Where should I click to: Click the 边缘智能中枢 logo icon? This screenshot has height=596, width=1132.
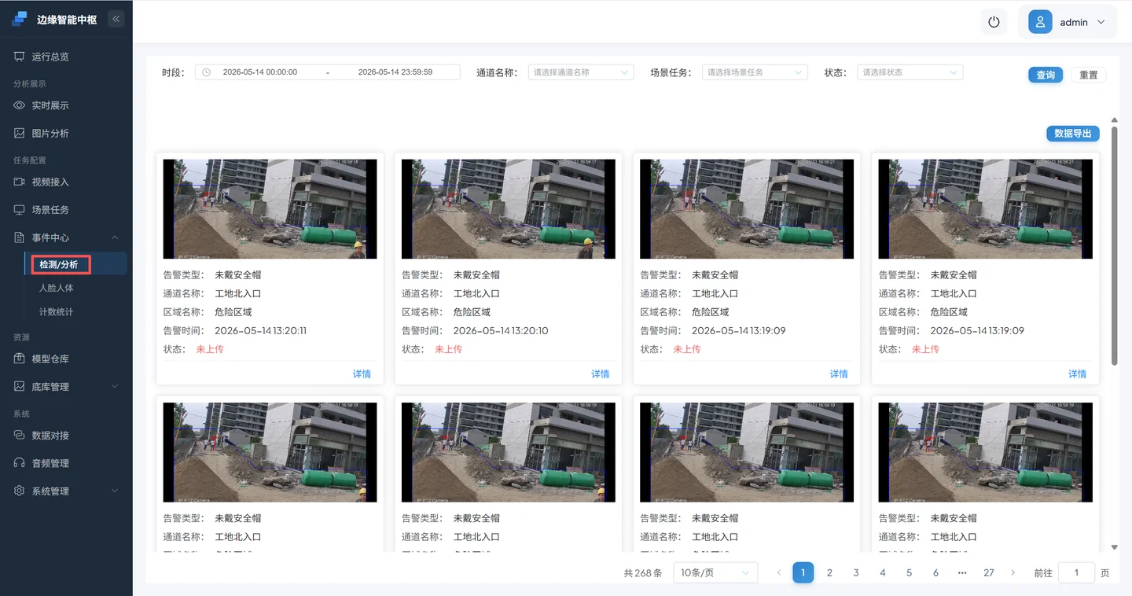[x=19, y=19]
